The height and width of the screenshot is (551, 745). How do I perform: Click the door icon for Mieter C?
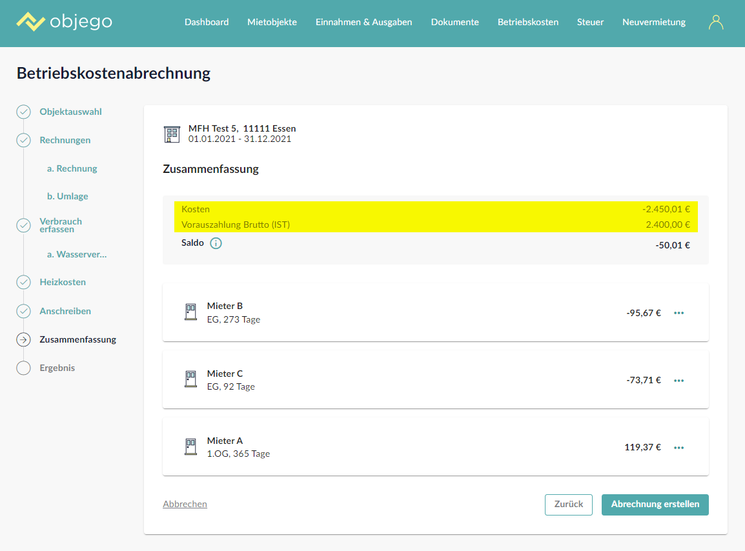(190, 379)
